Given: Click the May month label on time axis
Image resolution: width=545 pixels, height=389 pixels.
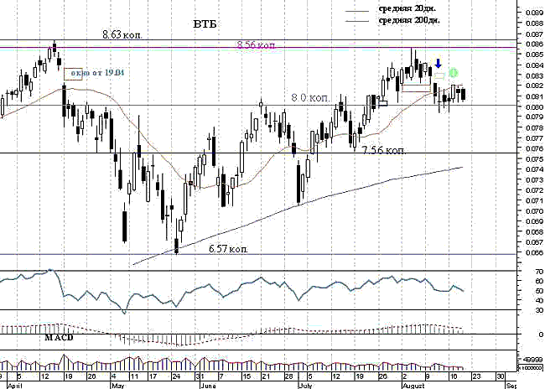Looking at the screenshot, I should [117, 386].
